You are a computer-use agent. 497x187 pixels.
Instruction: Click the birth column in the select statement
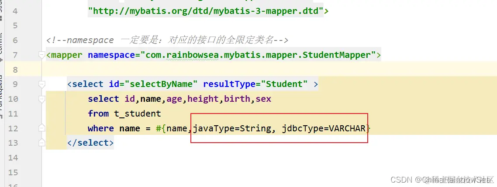click(237, 99)
